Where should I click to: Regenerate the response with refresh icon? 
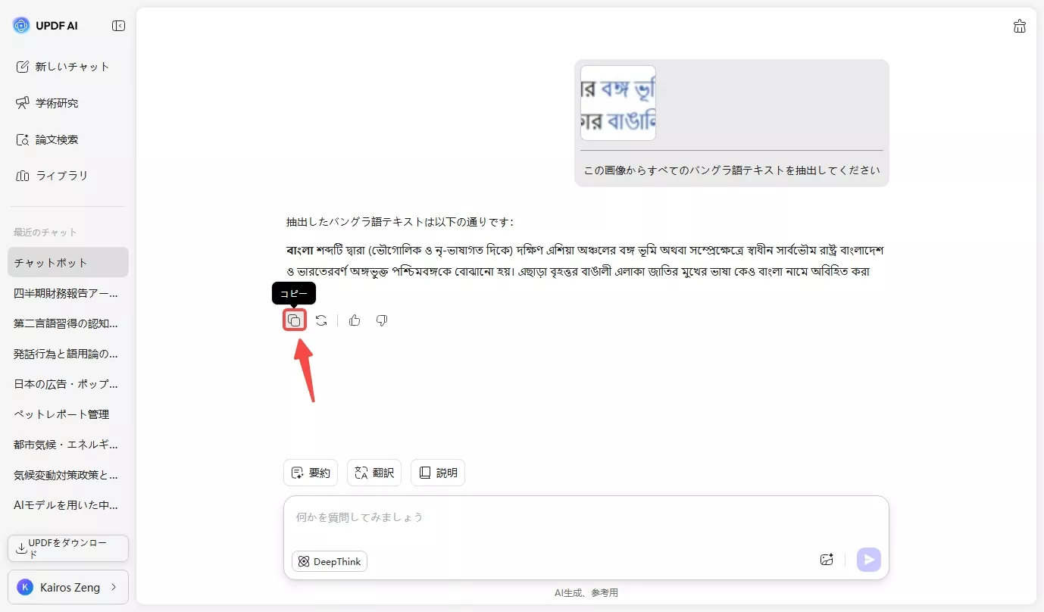point(321,320)
